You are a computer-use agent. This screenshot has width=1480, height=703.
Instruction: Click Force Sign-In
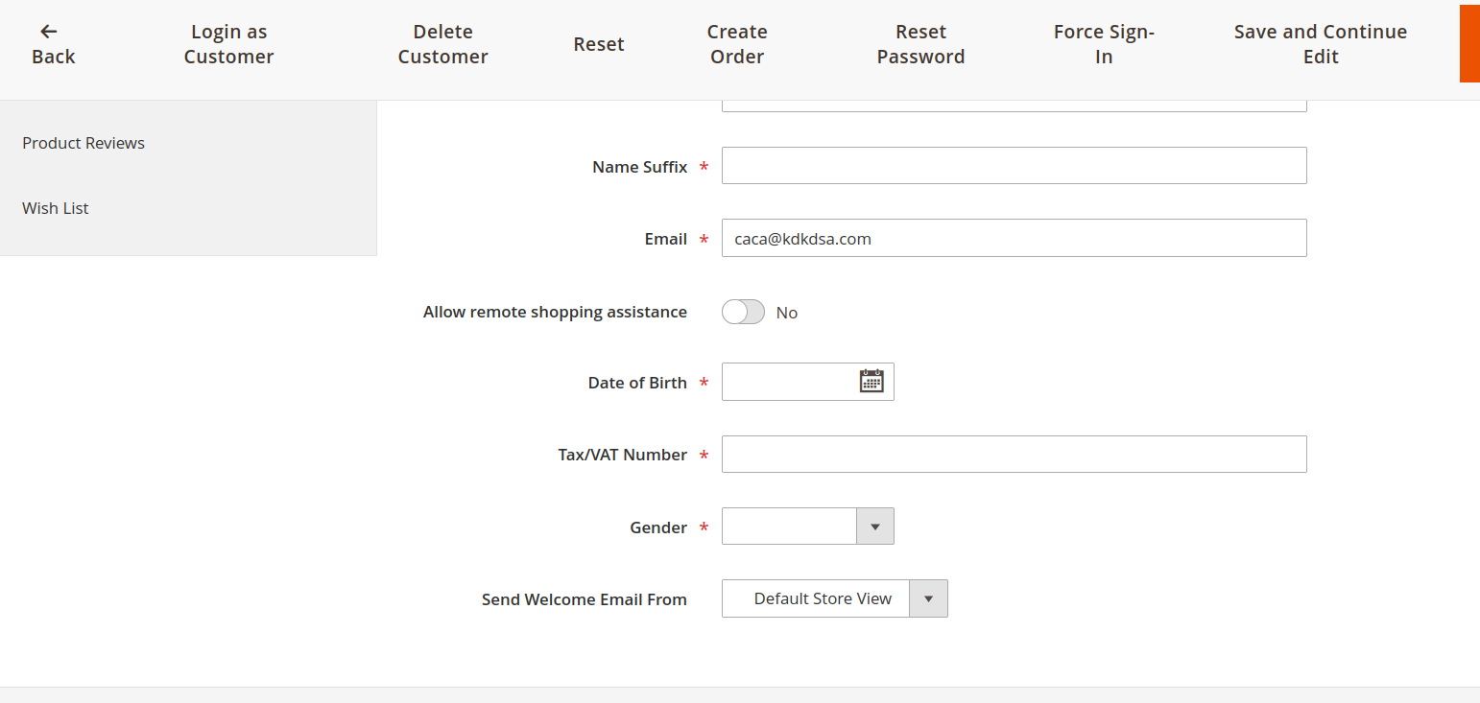pyautogui.click(x=1103, y=43)
